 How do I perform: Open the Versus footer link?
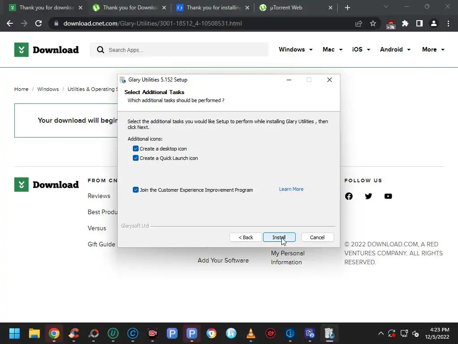(x=97, y=228)
